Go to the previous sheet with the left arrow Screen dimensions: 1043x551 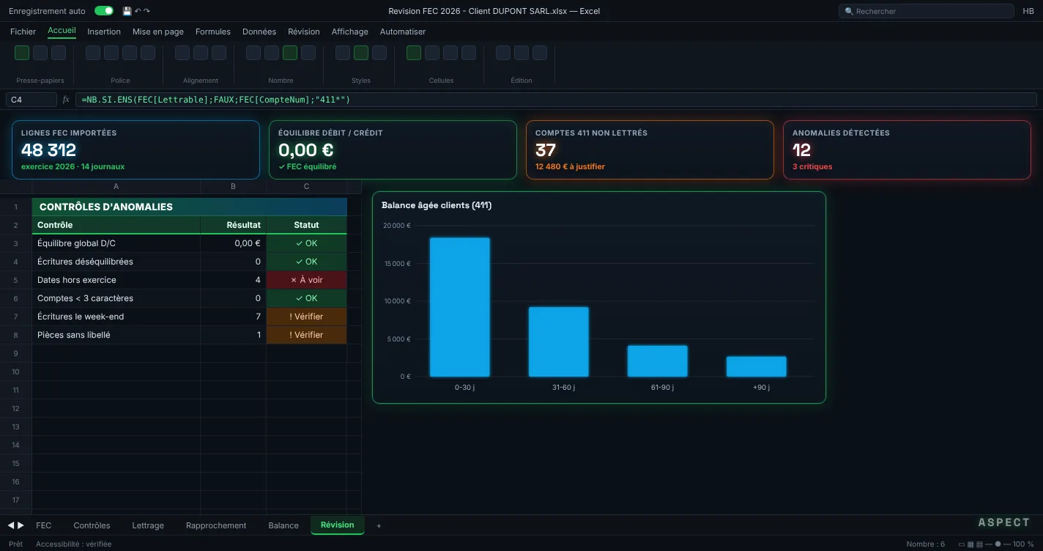pos(11,525)
